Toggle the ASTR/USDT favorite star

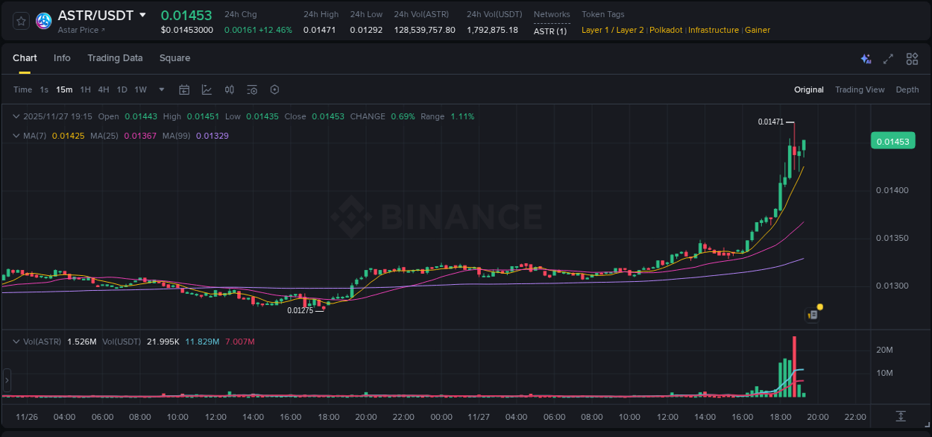(x=20, y=20)
